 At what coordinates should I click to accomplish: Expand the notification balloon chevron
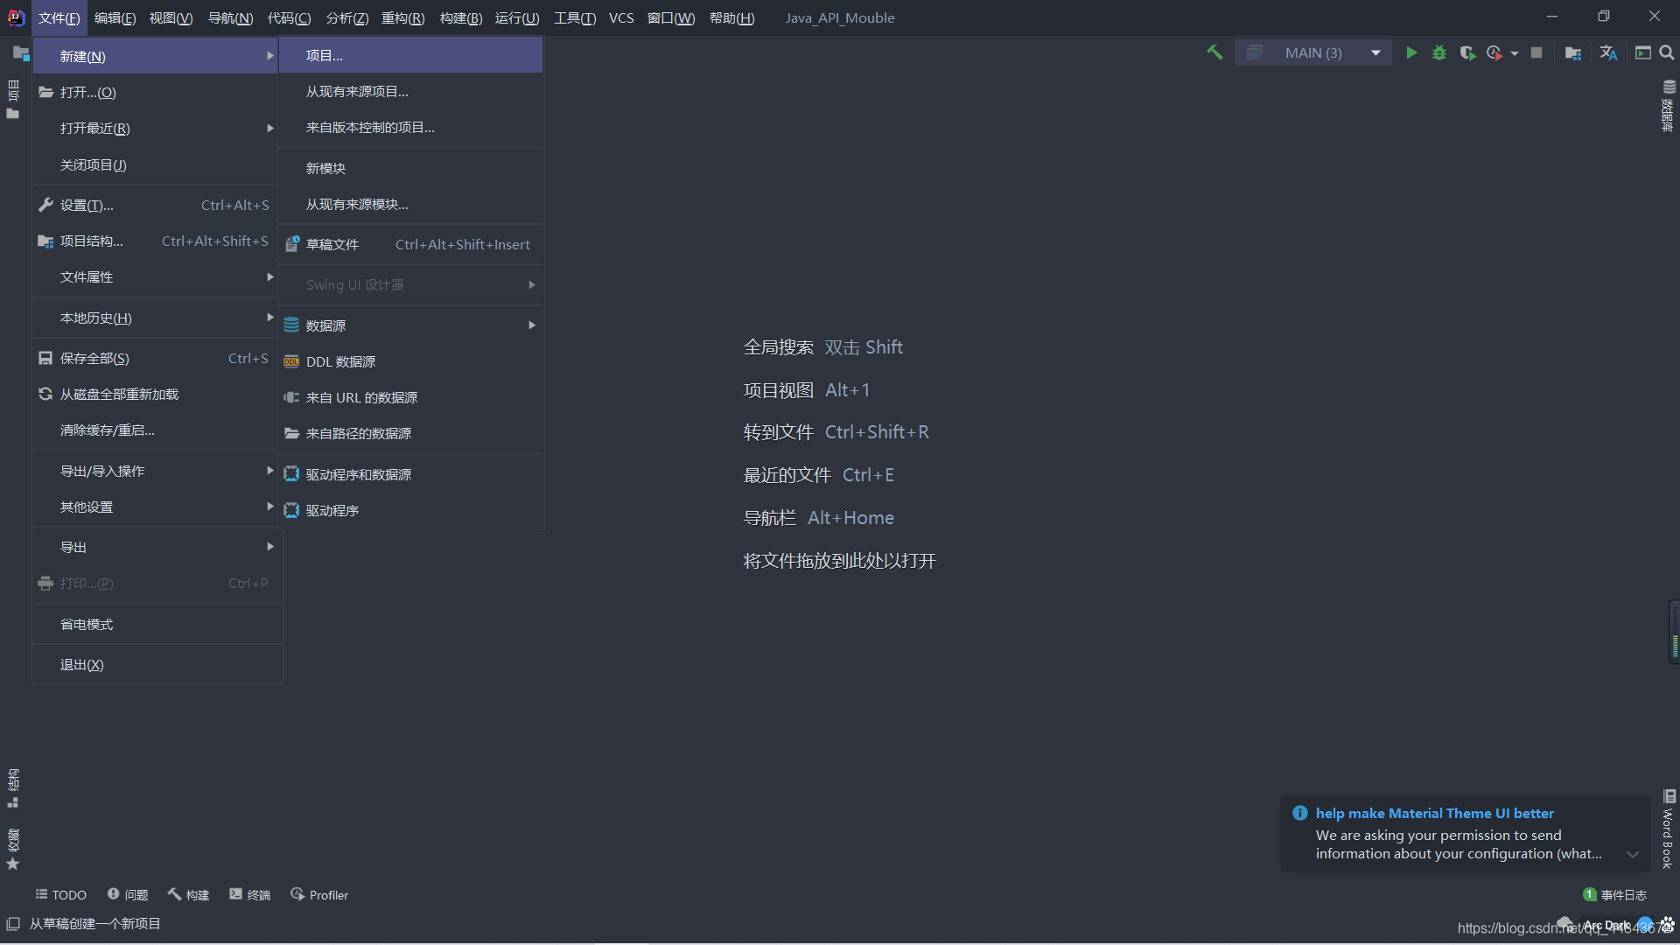click(x=1633, y=855)
